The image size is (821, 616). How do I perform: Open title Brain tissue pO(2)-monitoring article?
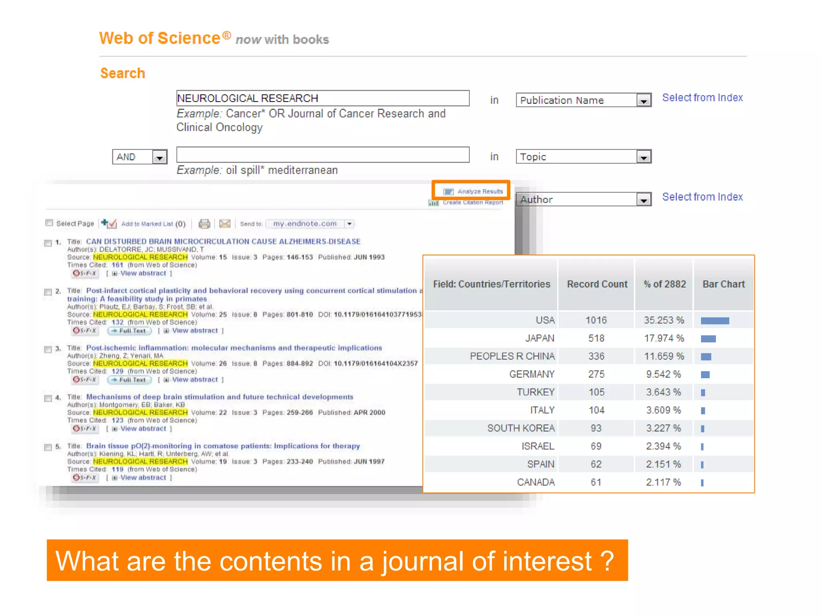tap(223, 446)
